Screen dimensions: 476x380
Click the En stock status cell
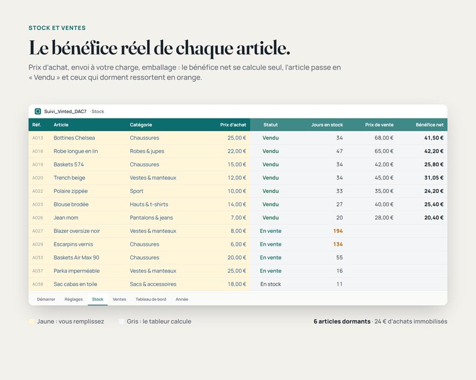coord(270,284)
